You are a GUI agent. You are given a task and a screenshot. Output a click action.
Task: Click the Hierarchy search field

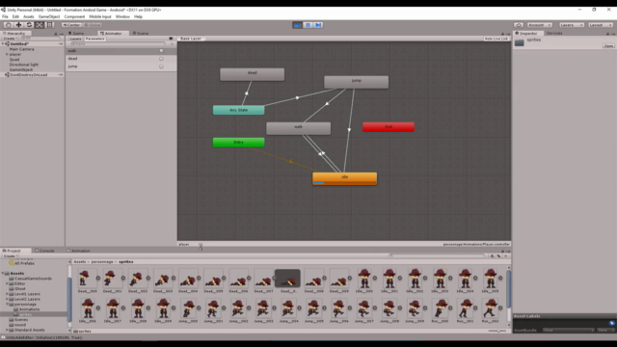(x=40, y=39)
